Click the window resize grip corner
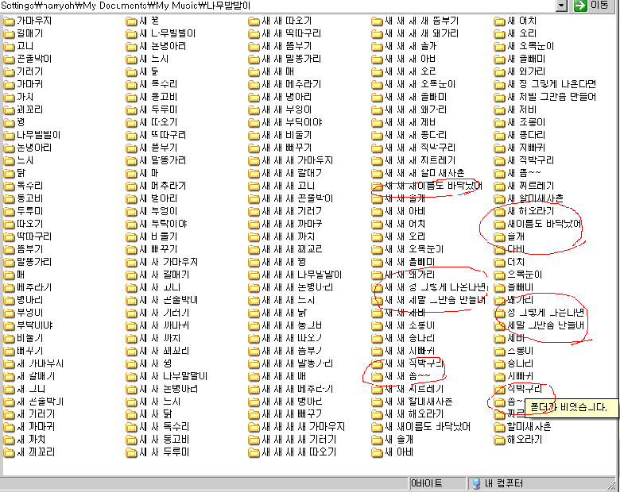This screenshot has width=620, height=492. tap(613, 485)
